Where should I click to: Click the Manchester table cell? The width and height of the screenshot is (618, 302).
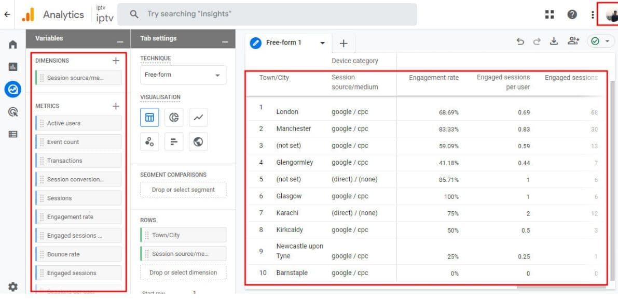pos(294,128)
